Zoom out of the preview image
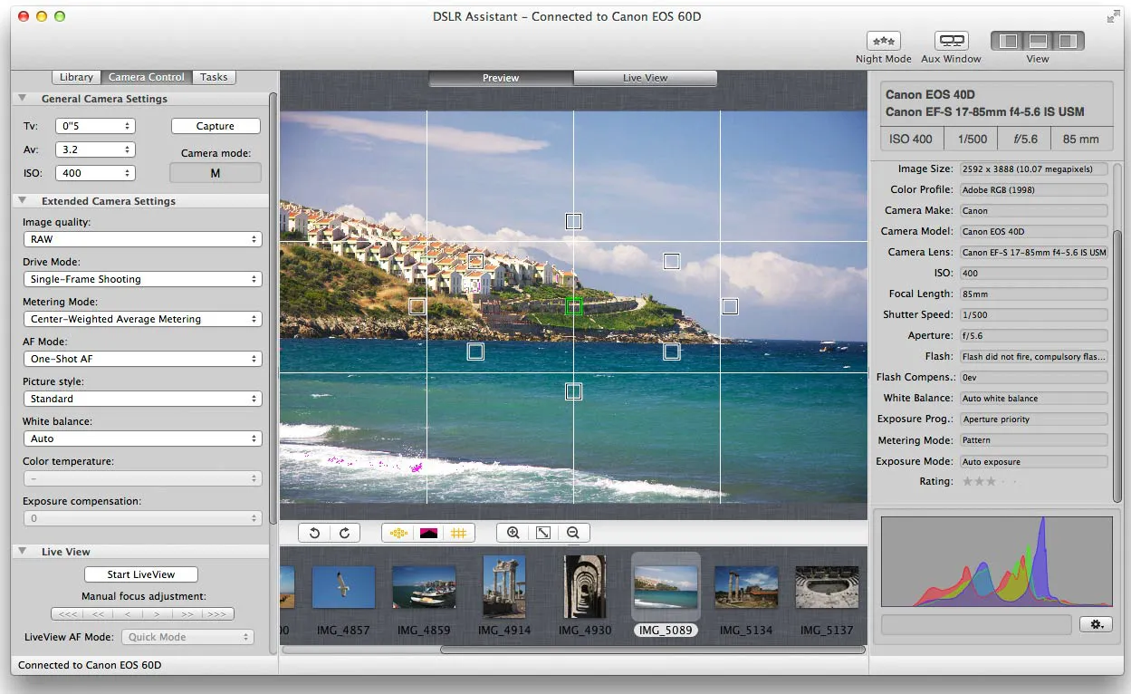Viewport: 1131px width, 694px height. click(x=573, y=533)
